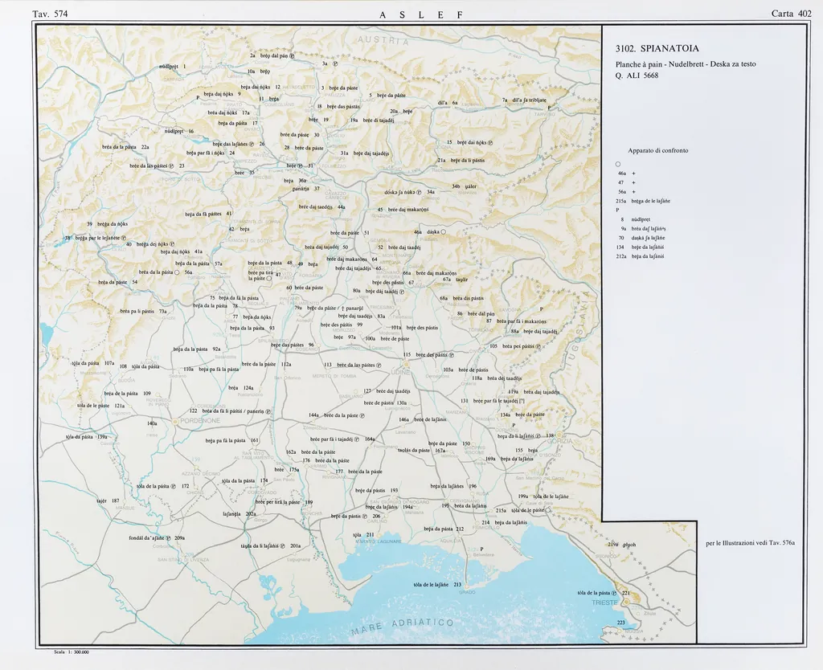The image size is (823, 670).
Task: Click the 'Carta 402' map number
Action: (x=791, y=14)
